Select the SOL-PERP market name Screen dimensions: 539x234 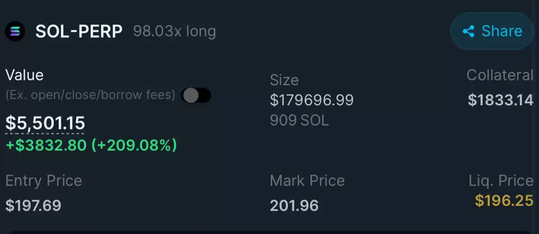[x=79, y=31]
